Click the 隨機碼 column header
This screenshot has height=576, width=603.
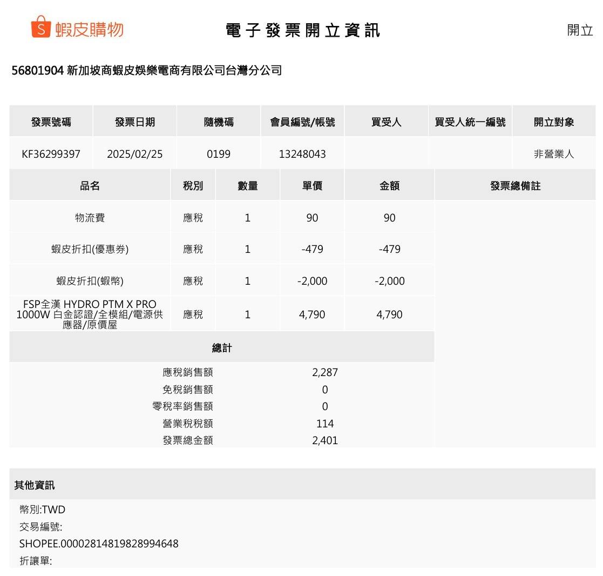click(219, 122)
